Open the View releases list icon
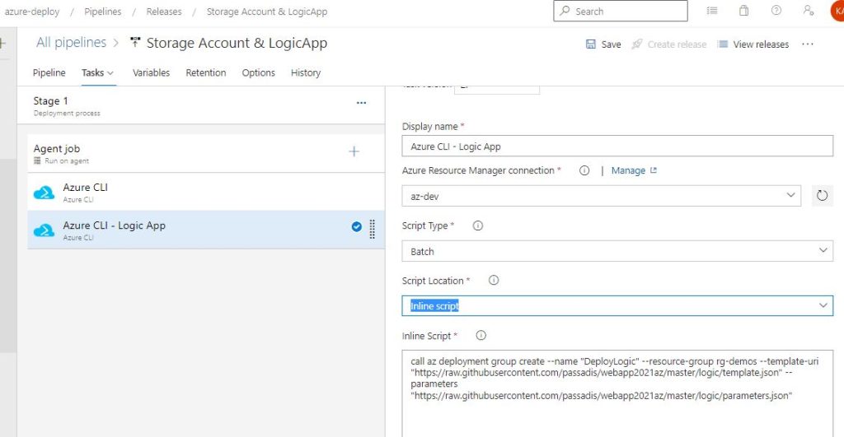This screenshot has height=437, width=844. pyautogui.click(x=722, y=44)
